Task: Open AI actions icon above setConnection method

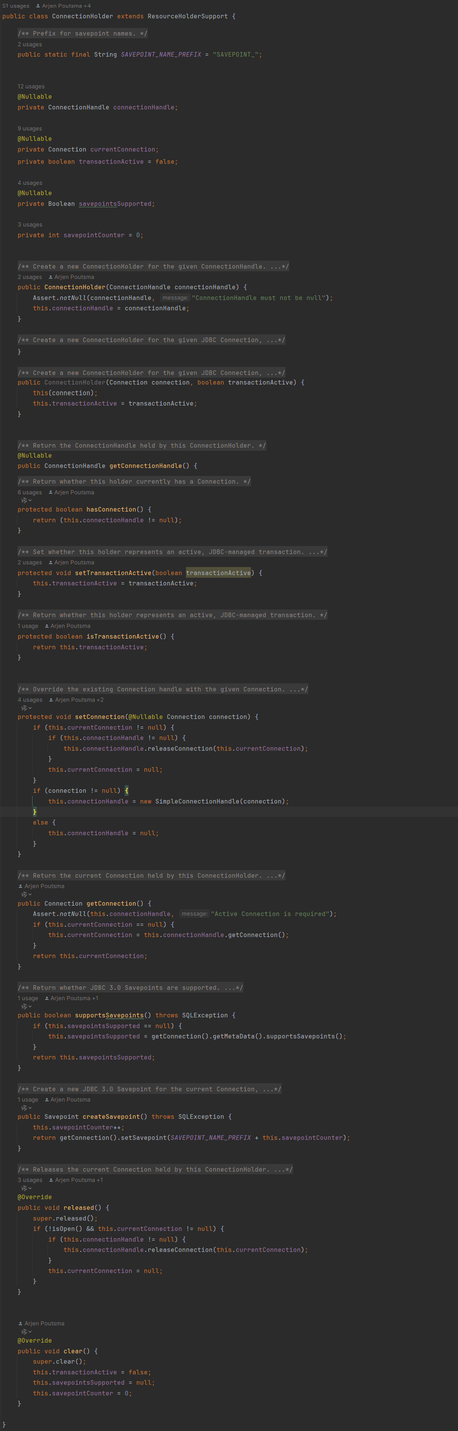Action: (x=26, y=708)
